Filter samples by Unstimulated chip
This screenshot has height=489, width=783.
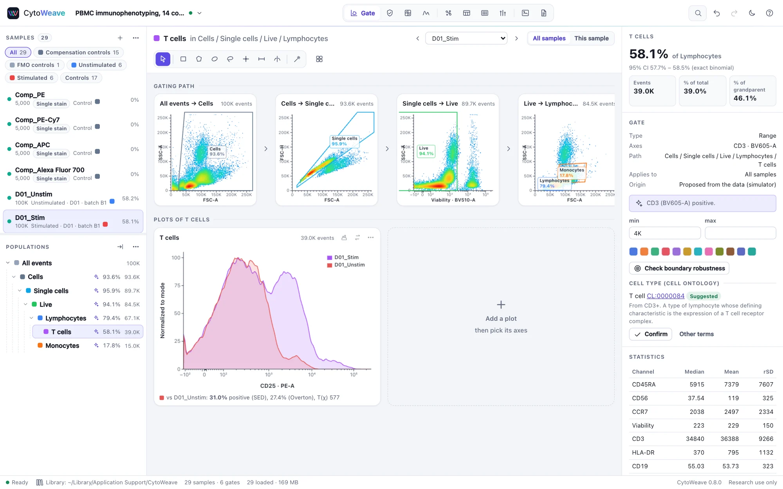coord(97,65)
